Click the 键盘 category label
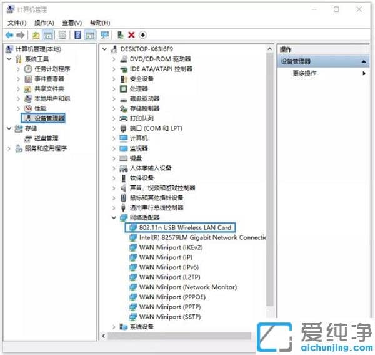This screenshot has height=355, width=375. [x=136, y=158]
